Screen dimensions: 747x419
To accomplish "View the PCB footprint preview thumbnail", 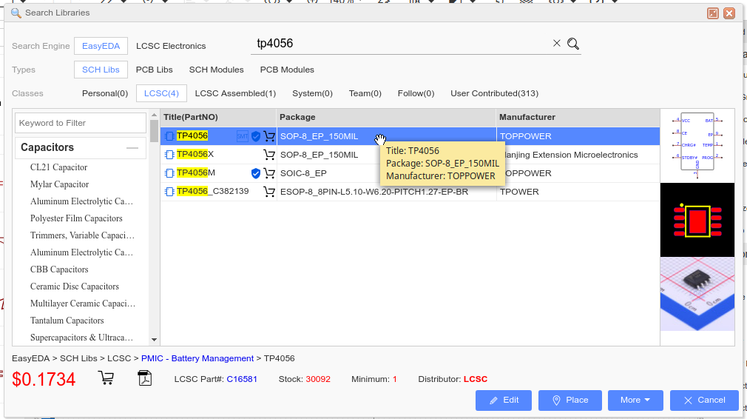I will click(697, 220).
